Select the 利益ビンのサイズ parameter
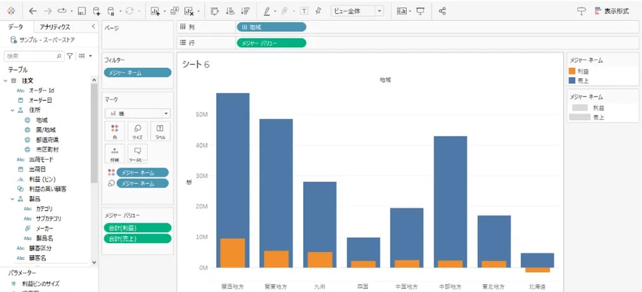The image size is (642, 292). [x=41, y=283]
